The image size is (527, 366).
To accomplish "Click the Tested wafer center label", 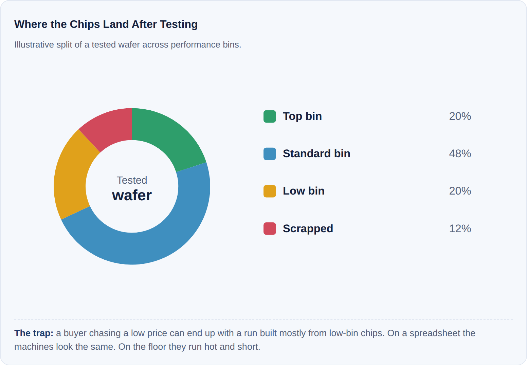I will 132,189.
